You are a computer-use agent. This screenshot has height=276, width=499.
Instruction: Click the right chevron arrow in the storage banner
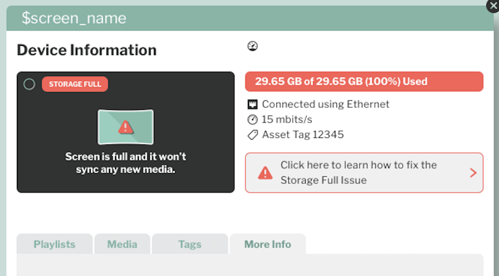point(473,173)
